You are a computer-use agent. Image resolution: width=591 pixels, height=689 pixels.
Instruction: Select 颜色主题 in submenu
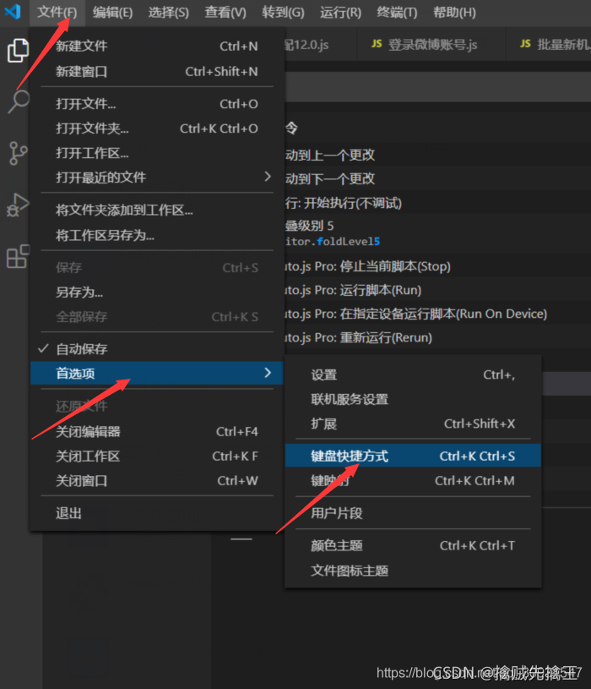coord(412,545)
